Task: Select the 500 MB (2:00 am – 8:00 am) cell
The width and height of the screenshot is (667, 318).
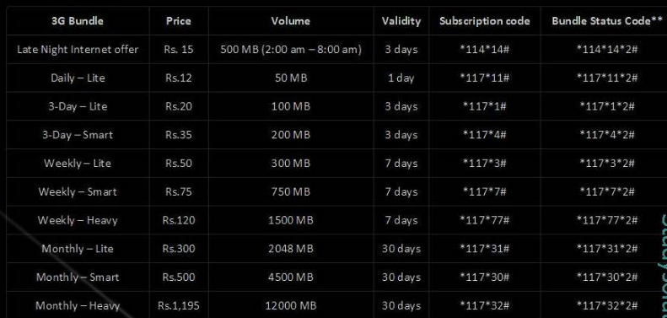Action: point(291,50)
